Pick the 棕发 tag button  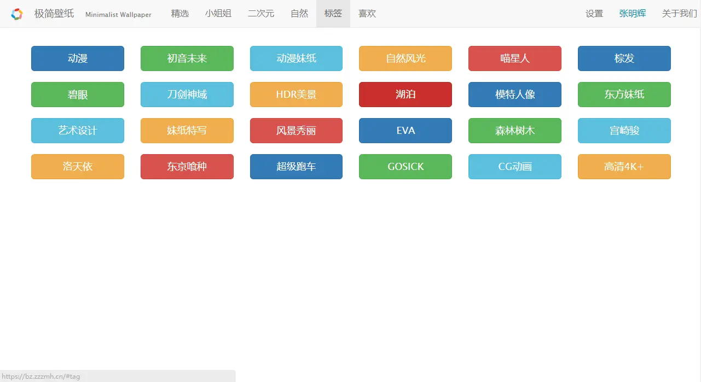(624, 58)
